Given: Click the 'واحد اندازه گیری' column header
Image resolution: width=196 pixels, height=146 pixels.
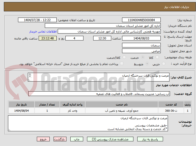Looking at the screenshot, I should tap(72, 104).
